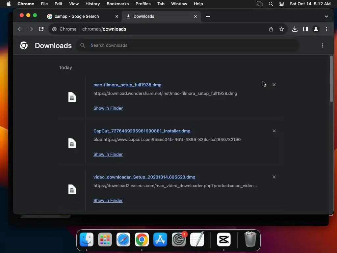Expand the tab search chevron
Image resolution: width=337 pixels, height=253 pixels.
coord(326,16)
